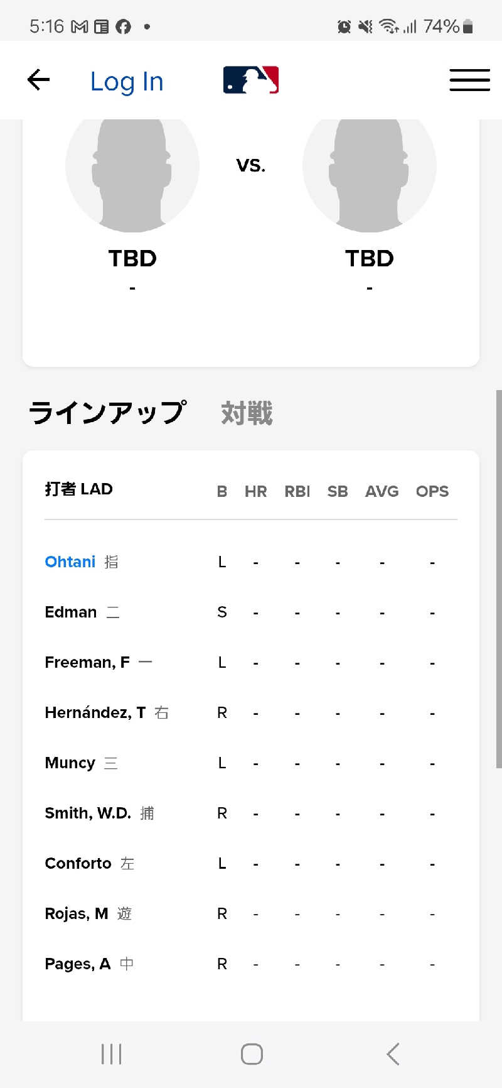Tap the MLB logo
The height and width of the screenshot is (1088, 502).
click(x=251, y=80)
